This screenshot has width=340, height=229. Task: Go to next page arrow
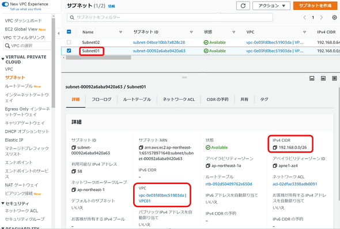tap(322, 17)
